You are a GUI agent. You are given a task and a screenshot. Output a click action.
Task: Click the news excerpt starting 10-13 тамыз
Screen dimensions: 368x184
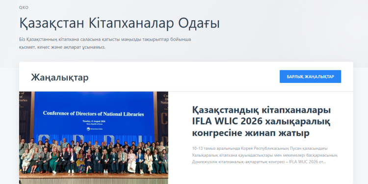pyautogui.click(x=264, y=155)
